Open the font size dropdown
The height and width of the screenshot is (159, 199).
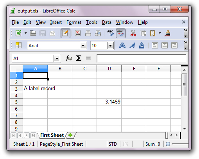click(x=110, y=46)
